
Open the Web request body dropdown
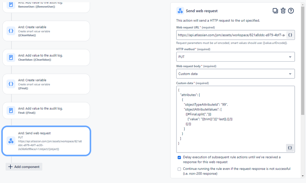coord(235,74)
